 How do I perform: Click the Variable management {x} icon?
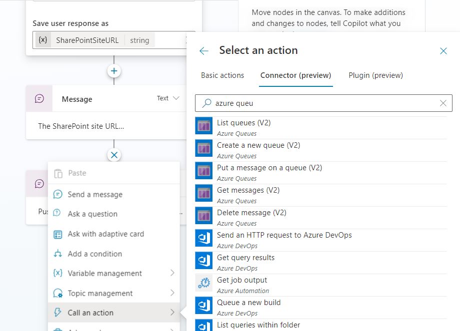pyautogui.click(x=58, y=273)
